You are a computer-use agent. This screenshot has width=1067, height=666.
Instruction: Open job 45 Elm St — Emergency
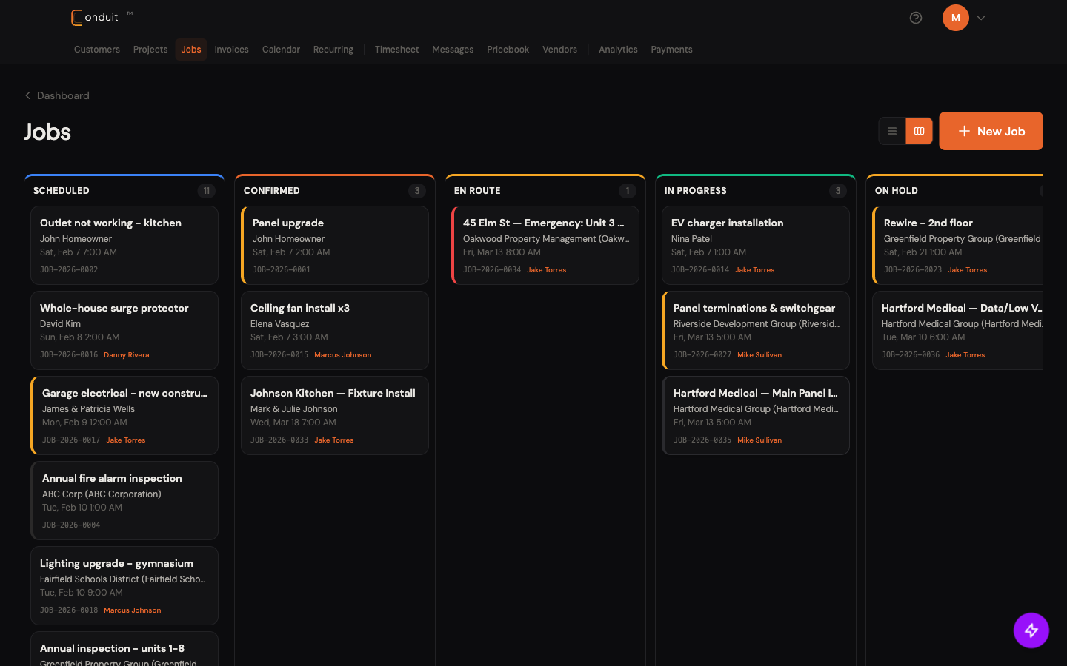pos(545,245)
